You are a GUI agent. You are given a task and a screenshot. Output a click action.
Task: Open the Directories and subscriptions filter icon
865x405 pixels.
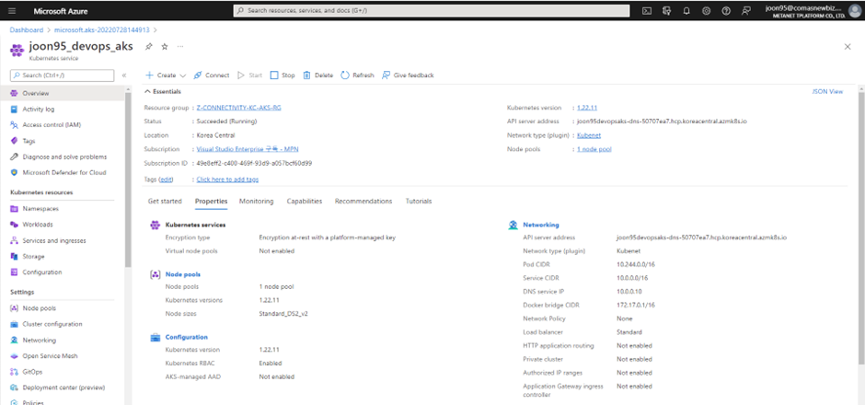(x=667, y=10)
